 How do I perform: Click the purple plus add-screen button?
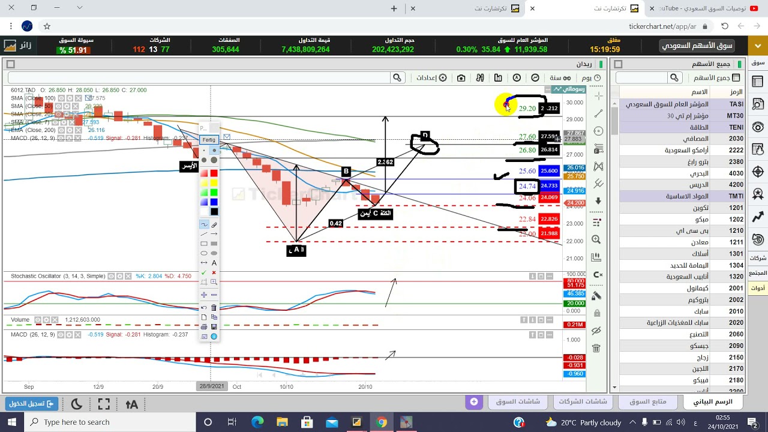pos(474,401)
